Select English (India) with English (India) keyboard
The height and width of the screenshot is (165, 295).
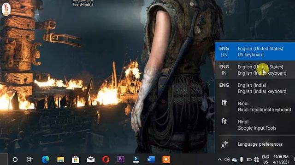pos(255,88)
